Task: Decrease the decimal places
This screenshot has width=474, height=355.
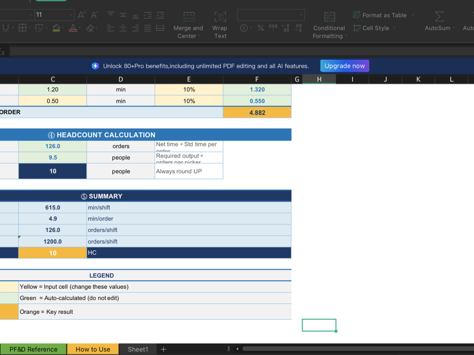Action: 298,28
